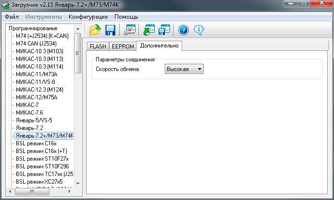Click the tree's horizontal scrollbar right arrow

coord(70,191)
